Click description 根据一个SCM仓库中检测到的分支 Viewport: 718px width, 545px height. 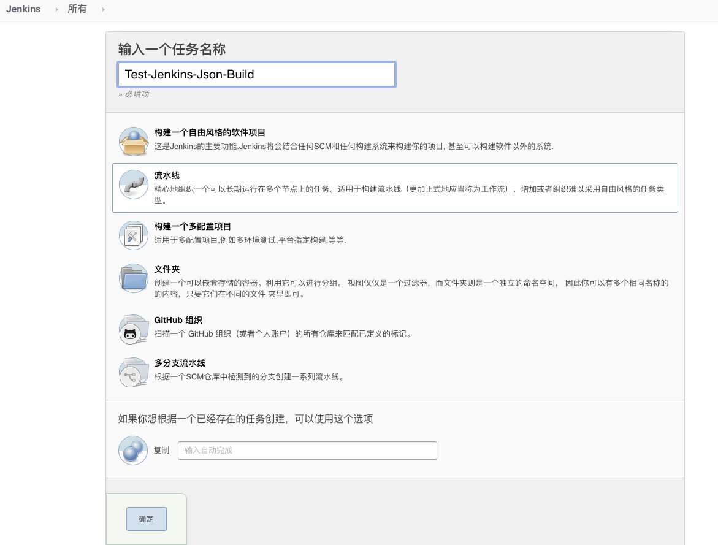pyautogui.click(x=250, y=377)
